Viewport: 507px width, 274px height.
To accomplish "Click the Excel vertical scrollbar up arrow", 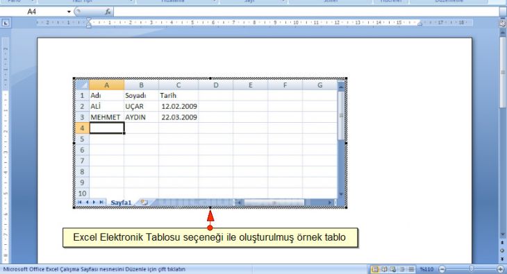I will click(341, 86).
